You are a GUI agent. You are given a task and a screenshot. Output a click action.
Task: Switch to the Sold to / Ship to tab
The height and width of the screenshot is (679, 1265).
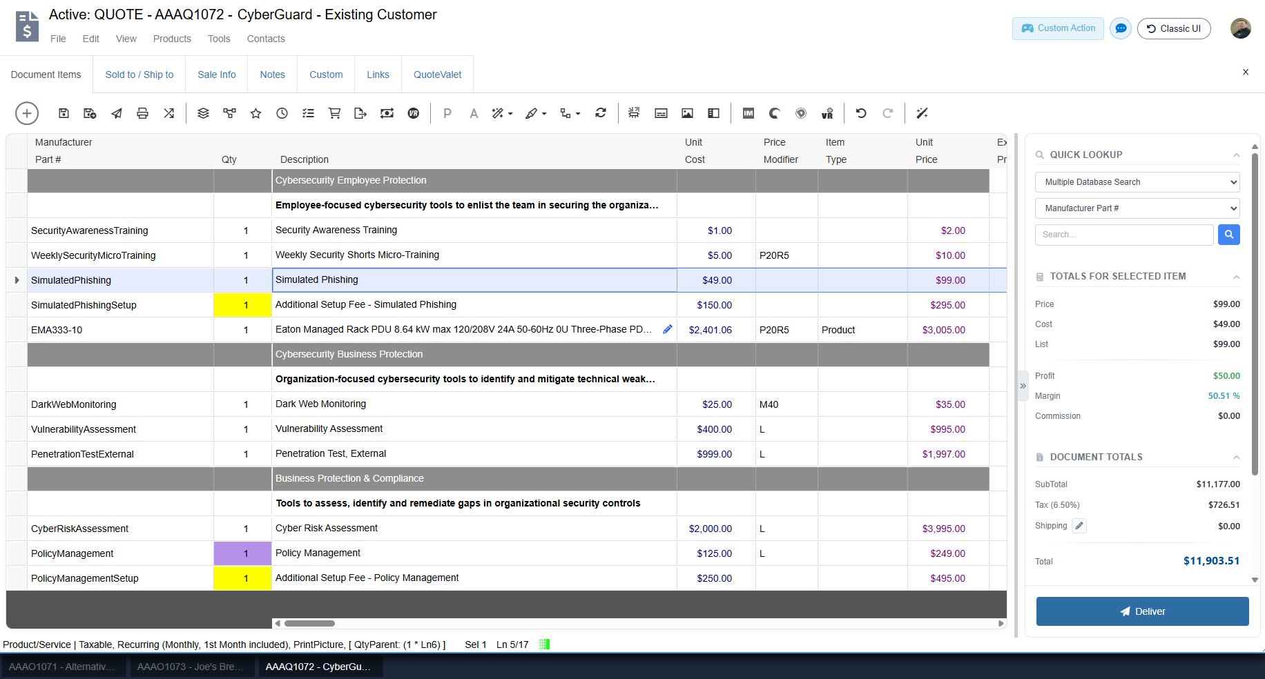click(139, 75)
